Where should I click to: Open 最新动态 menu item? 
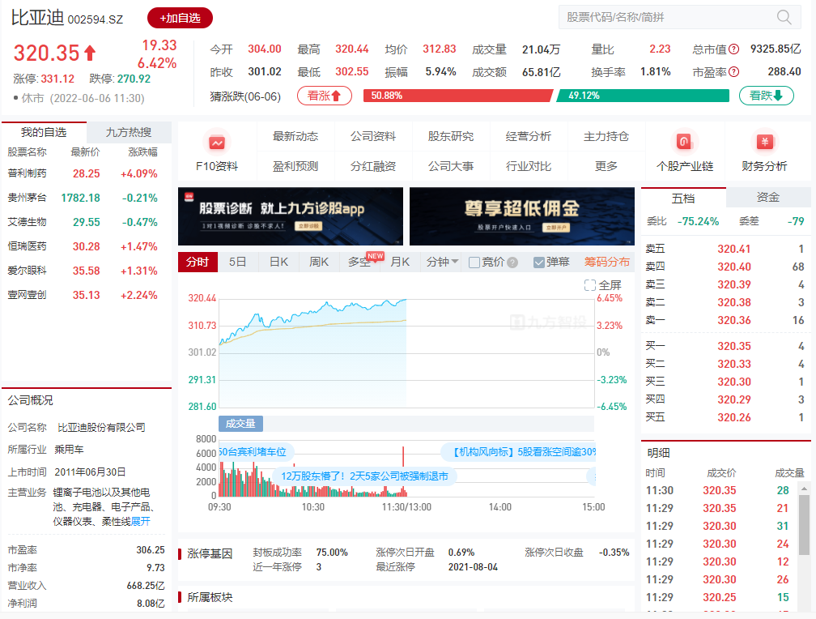[x=295, y=136]
